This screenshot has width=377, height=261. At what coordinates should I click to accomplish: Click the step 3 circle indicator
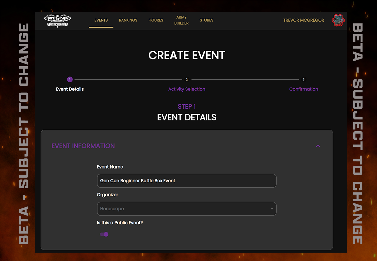point(304,80)
